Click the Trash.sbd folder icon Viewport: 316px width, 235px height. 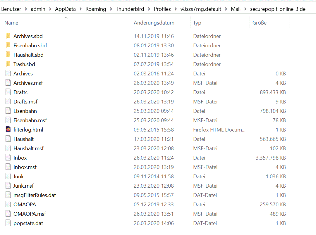click(x=8, y=64)
